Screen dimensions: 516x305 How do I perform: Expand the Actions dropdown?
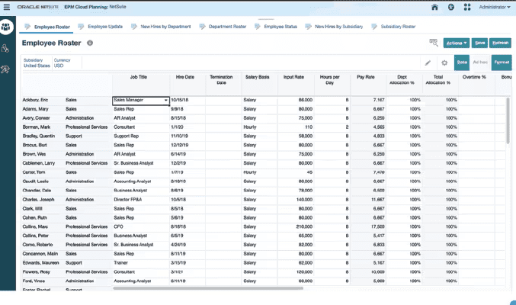click(x=457, y=43)
